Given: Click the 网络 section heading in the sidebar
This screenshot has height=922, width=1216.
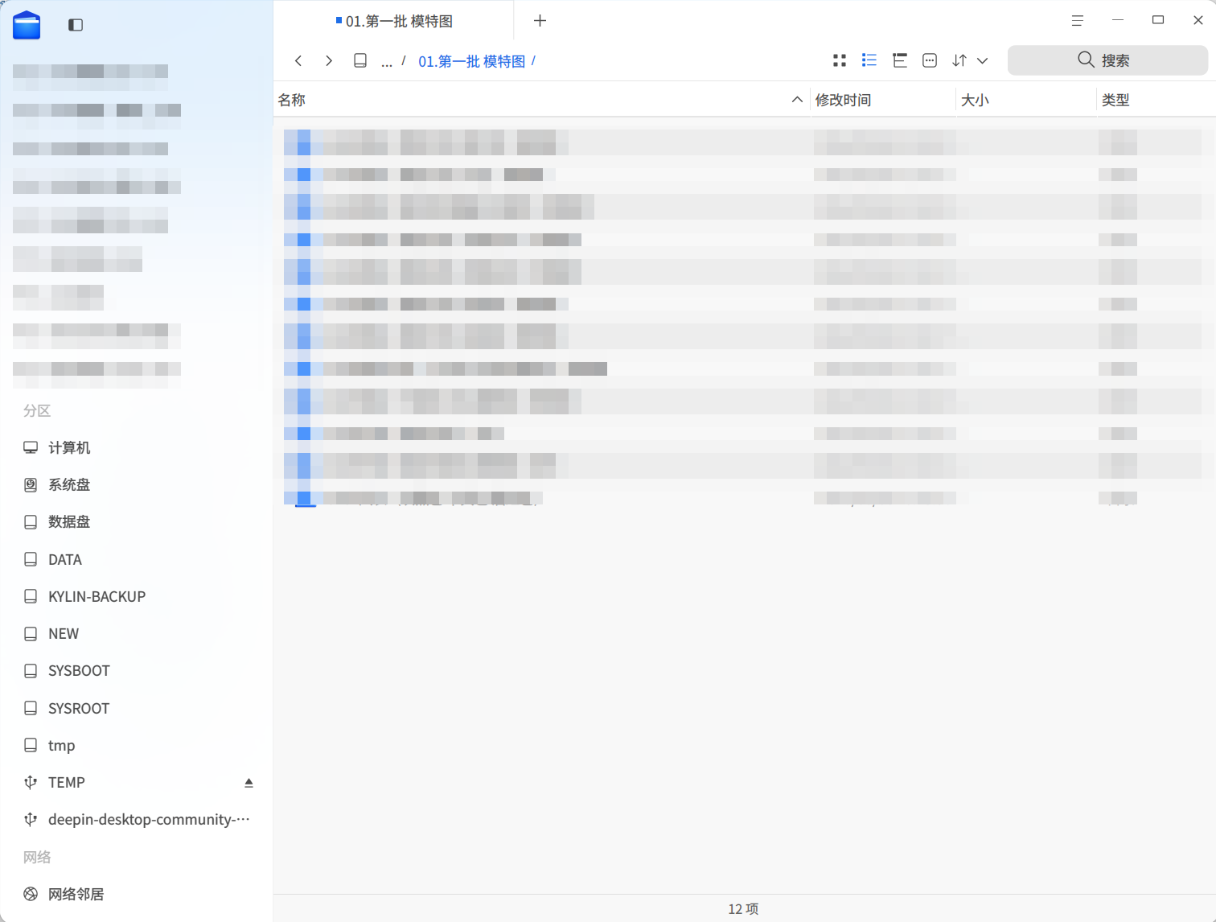Looking at the screenshot, I should point(37,857).
